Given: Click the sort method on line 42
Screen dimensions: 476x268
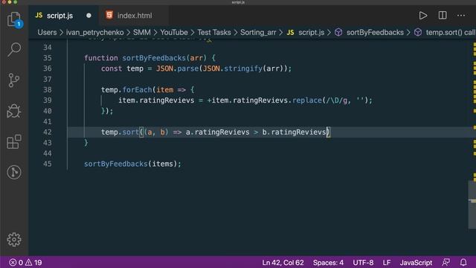Looking at the screenshot, I should (x=131, y=133).
